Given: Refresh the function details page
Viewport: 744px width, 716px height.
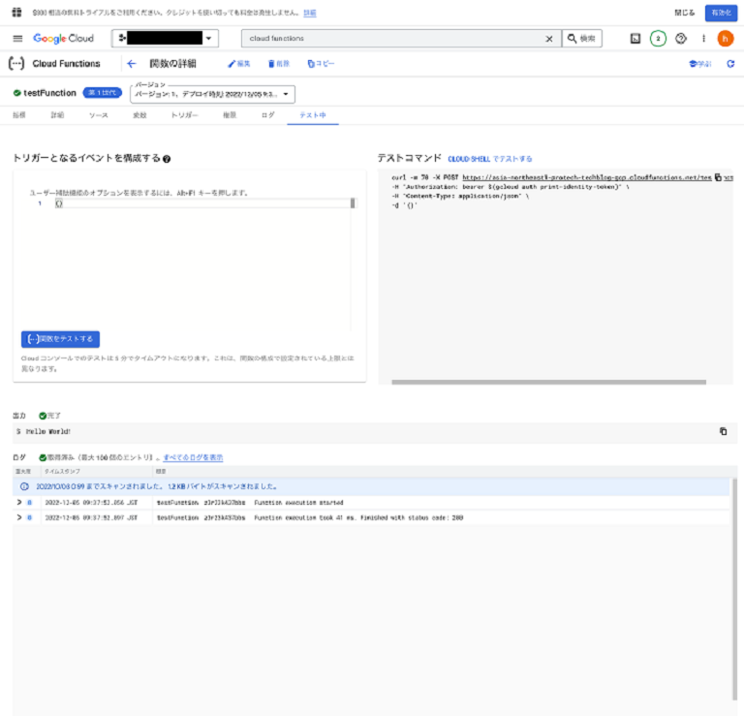Looking at the screenshot, I should point(730,64).
